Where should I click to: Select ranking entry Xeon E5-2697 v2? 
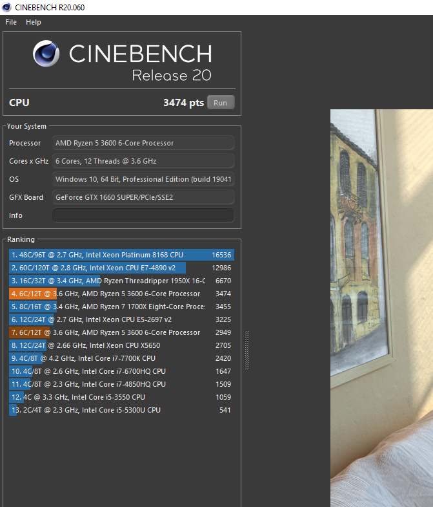(x=121, y=319)
